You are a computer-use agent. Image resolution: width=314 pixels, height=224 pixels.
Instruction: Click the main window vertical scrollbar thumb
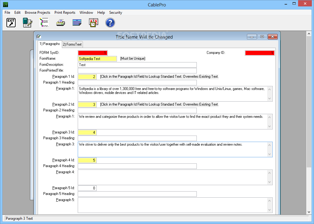pyautogui.click(x=309, y=102)
